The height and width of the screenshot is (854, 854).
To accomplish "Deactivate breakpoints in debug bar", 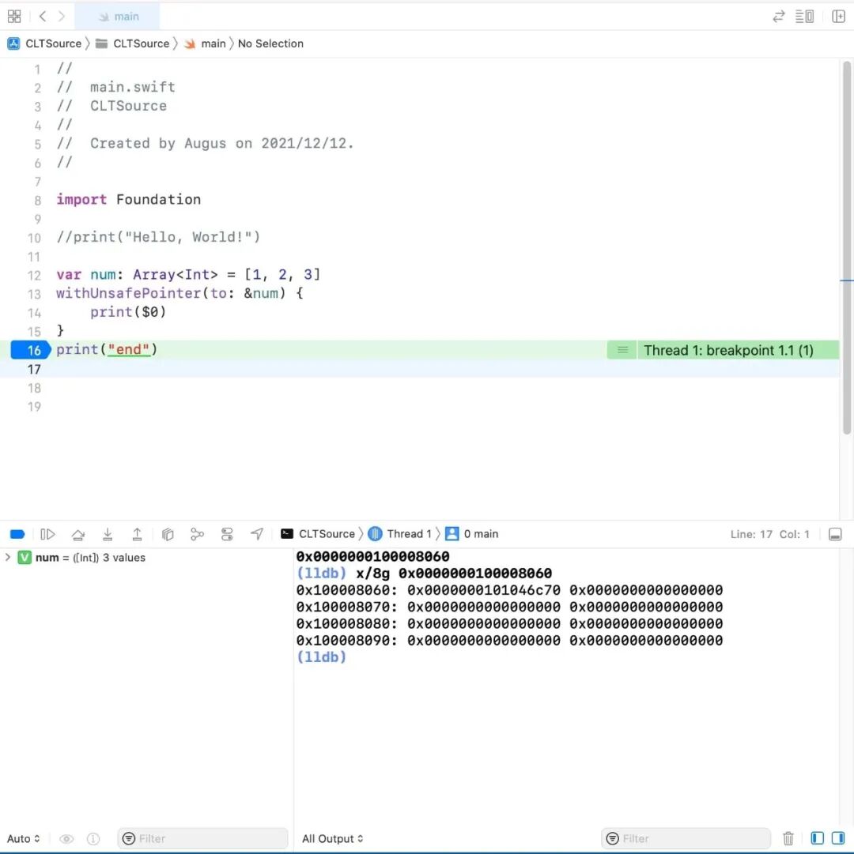I will [17, 534].
